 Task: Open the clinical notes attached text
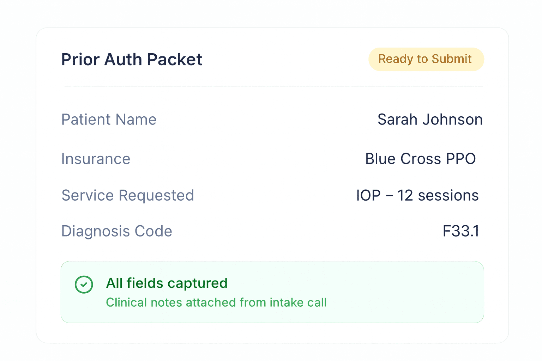216,302
